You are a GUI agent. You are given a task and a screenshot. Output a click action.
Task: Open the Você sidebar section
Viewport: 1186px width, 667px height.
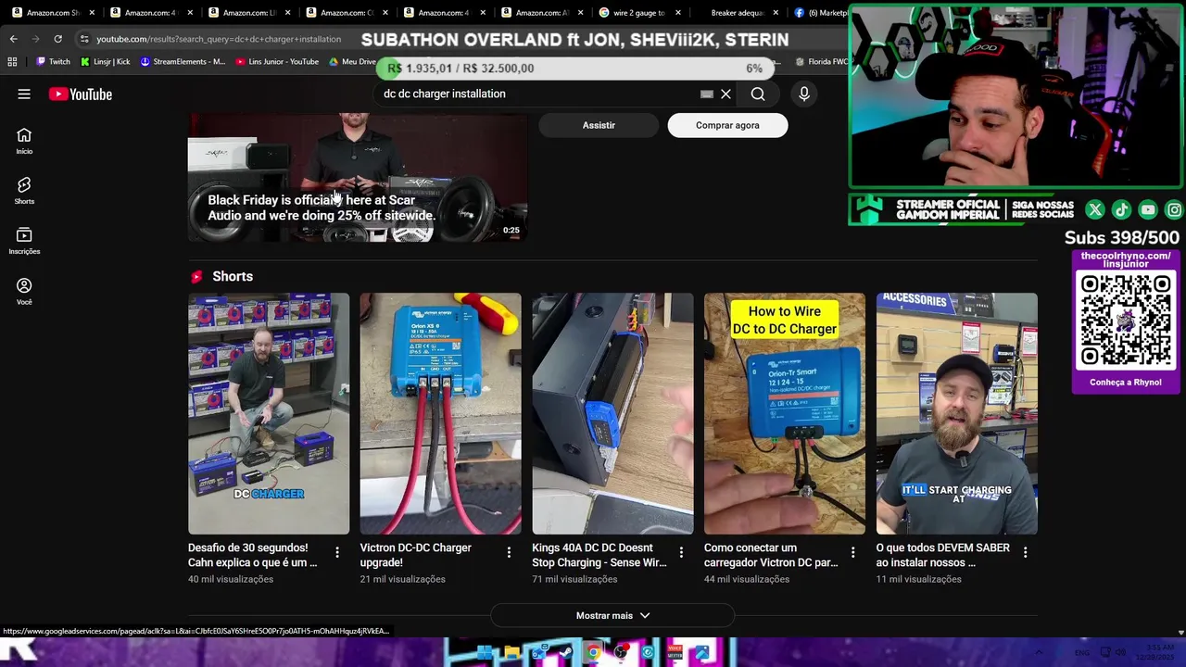[24, 292]
